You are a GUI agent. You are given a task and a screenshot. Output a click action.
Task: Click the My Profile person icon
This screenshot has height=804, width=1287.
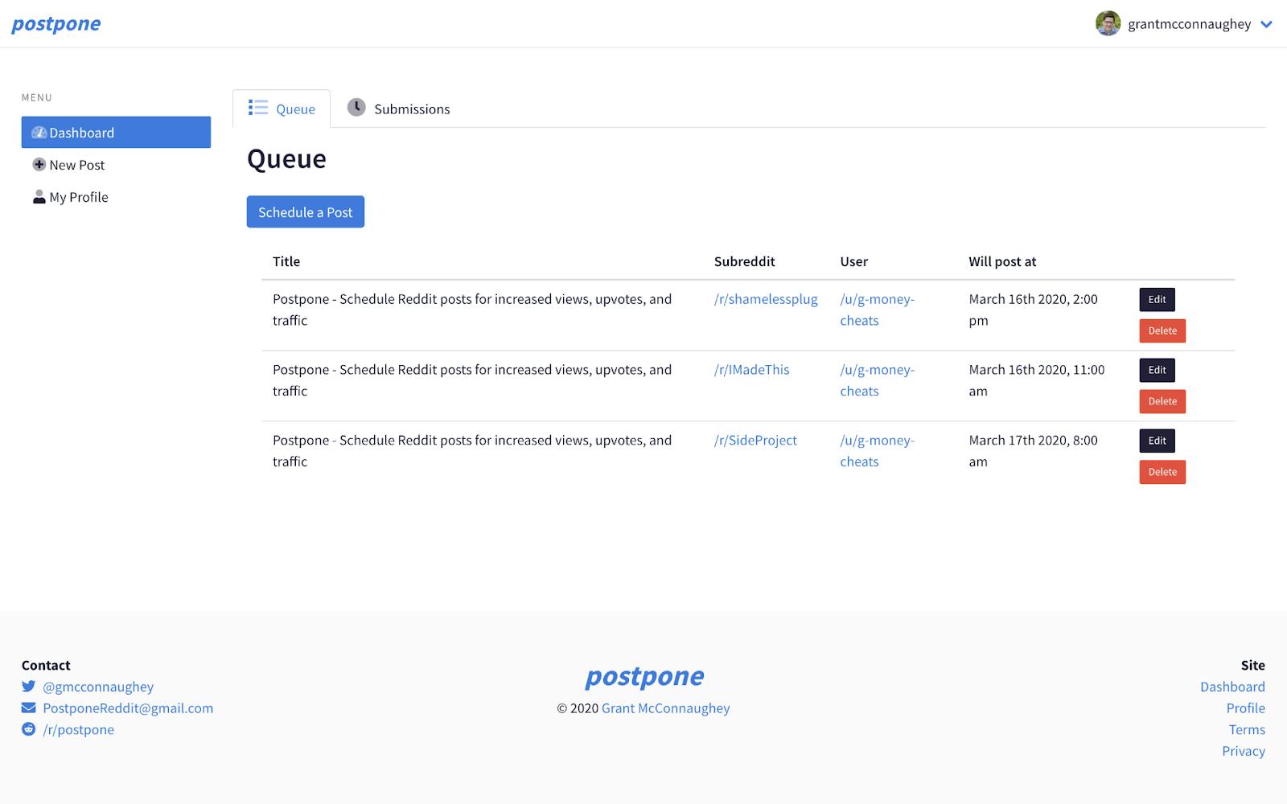(39, 197)
